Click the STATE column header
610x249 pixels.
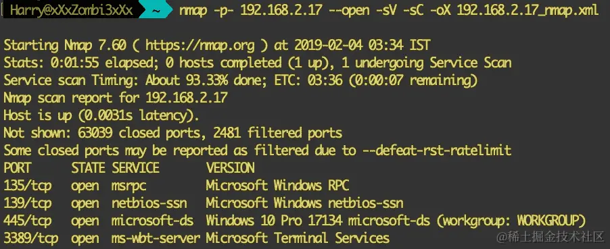click(x=88, y=168)
